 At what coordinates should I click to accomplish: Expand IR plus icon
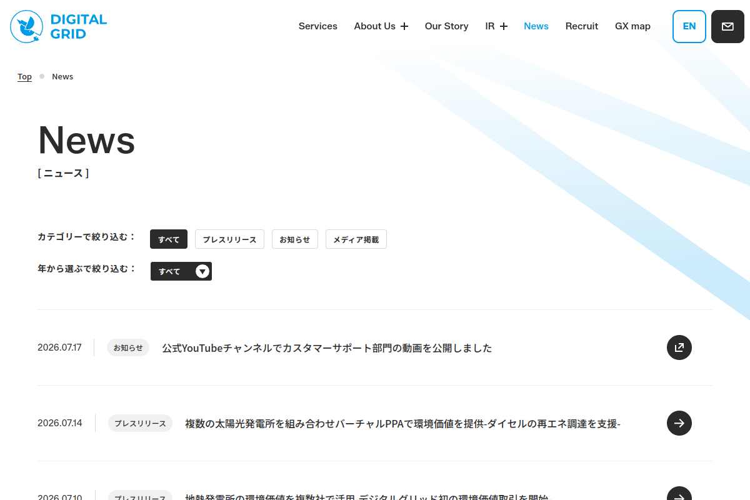(x=504, y=26)
